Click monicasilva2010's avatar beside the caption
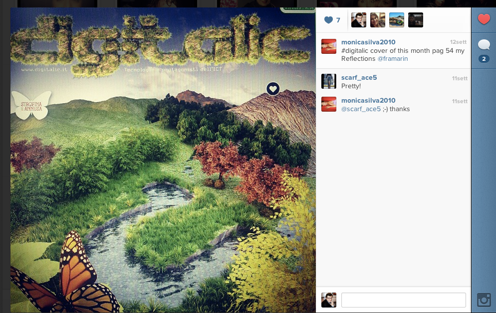 click(x=329, y=46)
